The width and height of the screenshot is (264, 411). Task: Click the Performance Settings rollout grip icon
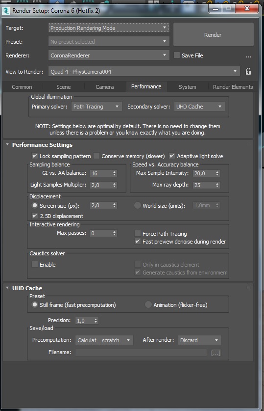point(248,144)
